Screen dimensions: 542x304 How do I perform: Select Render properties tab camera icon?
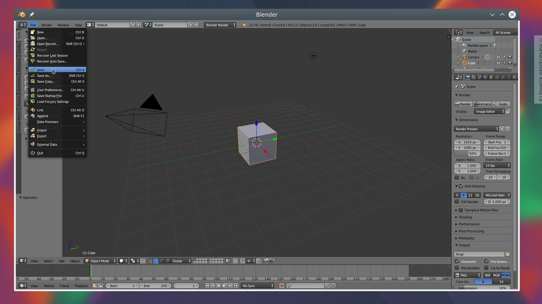(468, 77)
